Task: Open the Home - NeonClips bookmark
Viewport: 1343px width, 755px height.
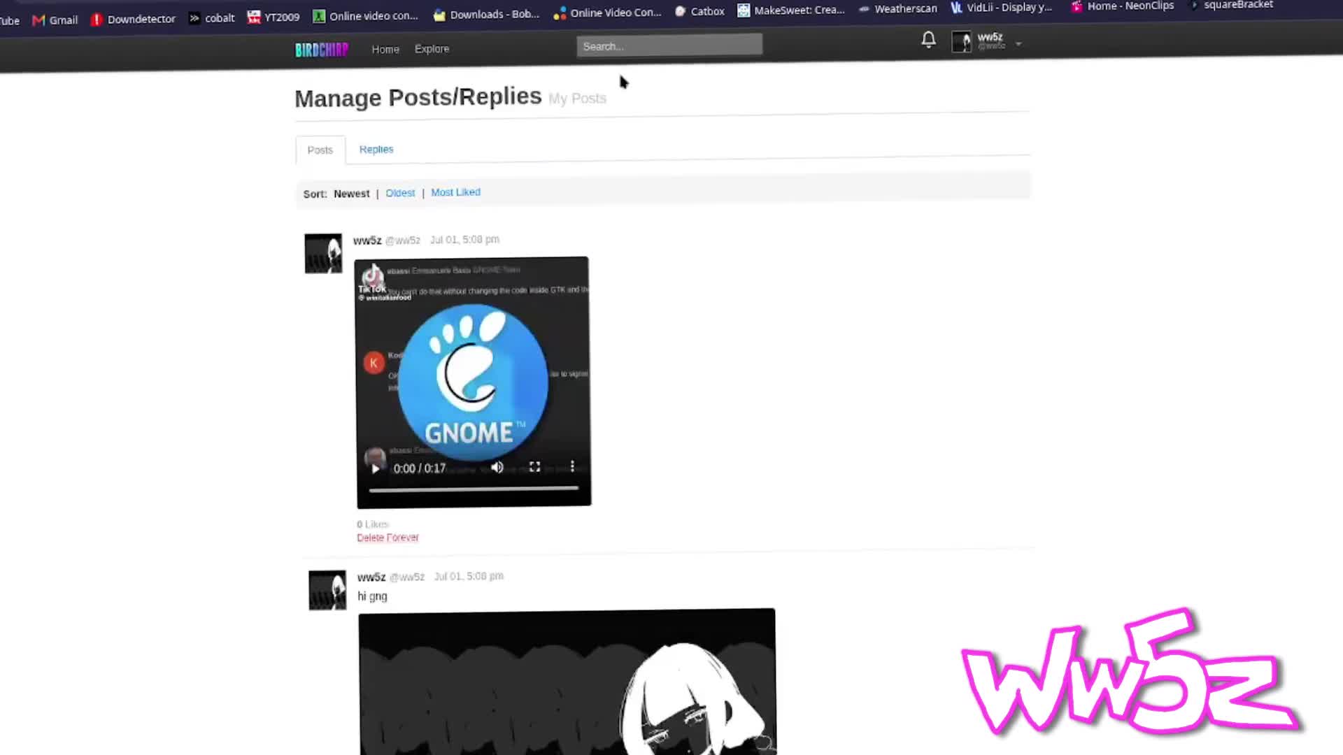Action: (1123, 6)
